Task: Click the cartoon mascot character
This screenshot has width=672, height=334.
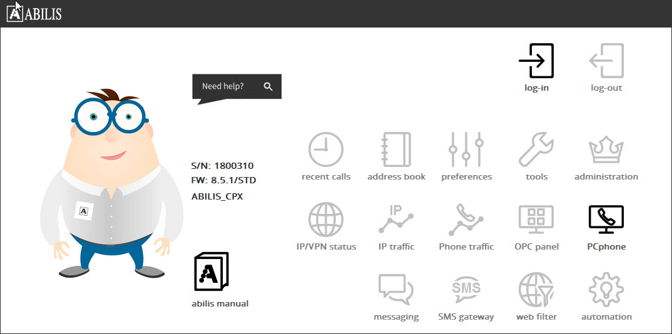Action: pyautogui.click(x=112, y=183)
